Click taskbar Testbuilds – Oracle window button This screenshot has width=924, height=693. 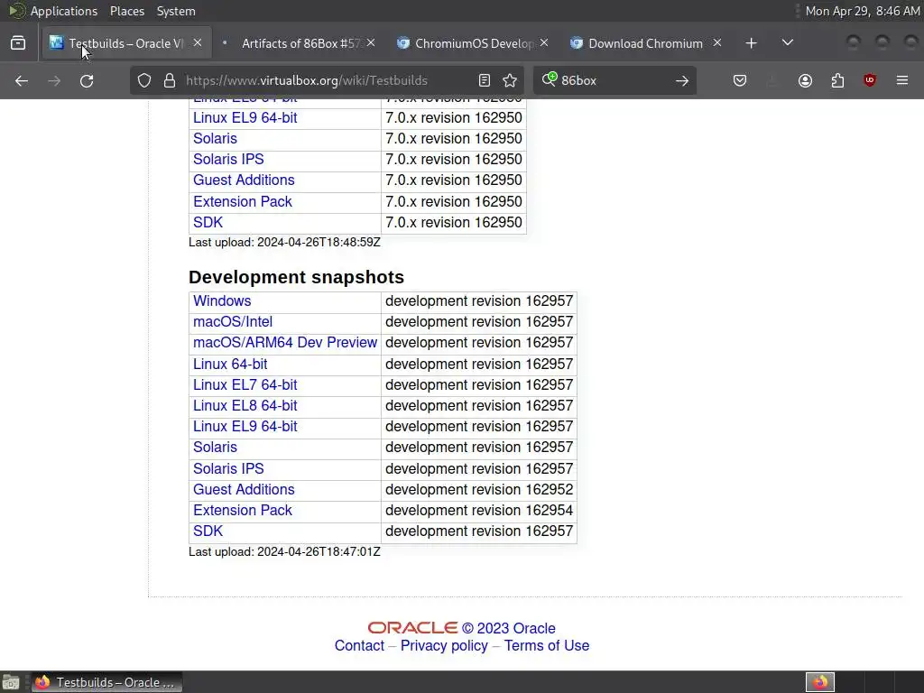tap(106, 682)
